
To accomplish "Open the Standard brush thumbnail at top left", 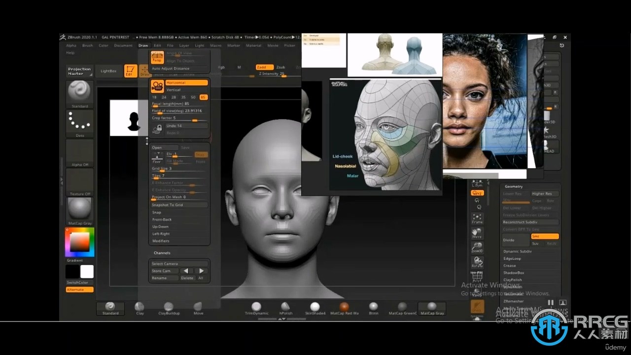I will tap(79, 94).
